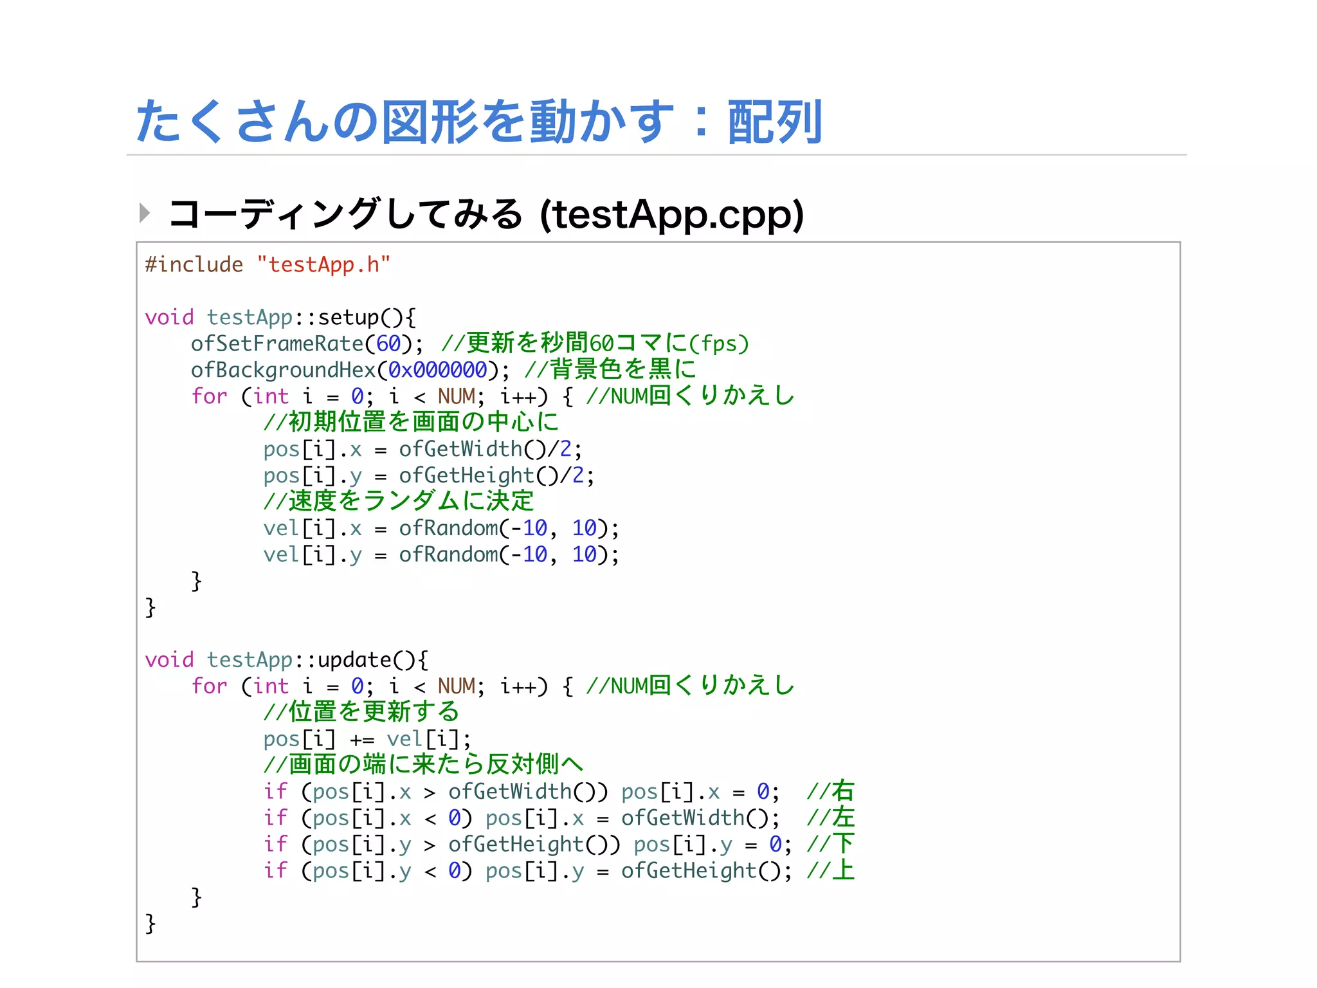Click the for loop line inside update()
Viewport: 1317px width, 988px height.
click(x=493, y=686)
